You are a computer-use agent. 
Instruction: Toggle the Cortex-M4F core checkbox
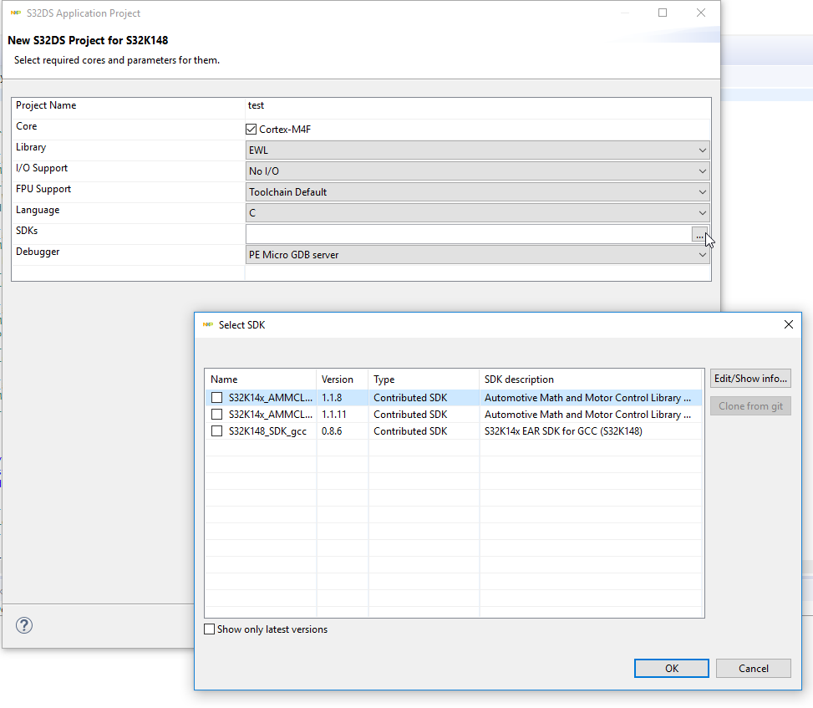251,130
